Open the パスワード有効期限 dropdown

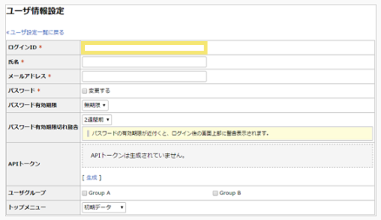click(95, 105)
